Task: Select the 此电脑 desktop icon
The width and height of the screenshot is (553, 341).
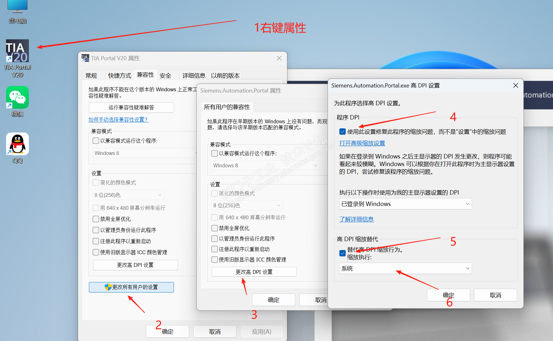Action: (17, 12)
